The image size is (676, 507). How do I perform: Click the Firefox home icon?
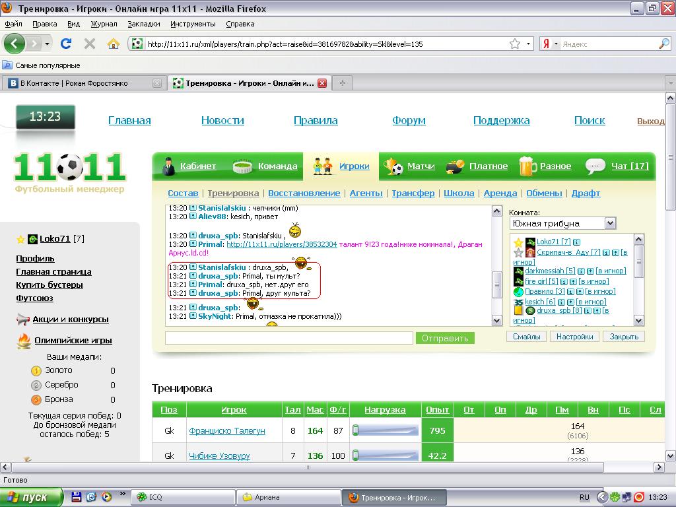[x=114, y=44]
